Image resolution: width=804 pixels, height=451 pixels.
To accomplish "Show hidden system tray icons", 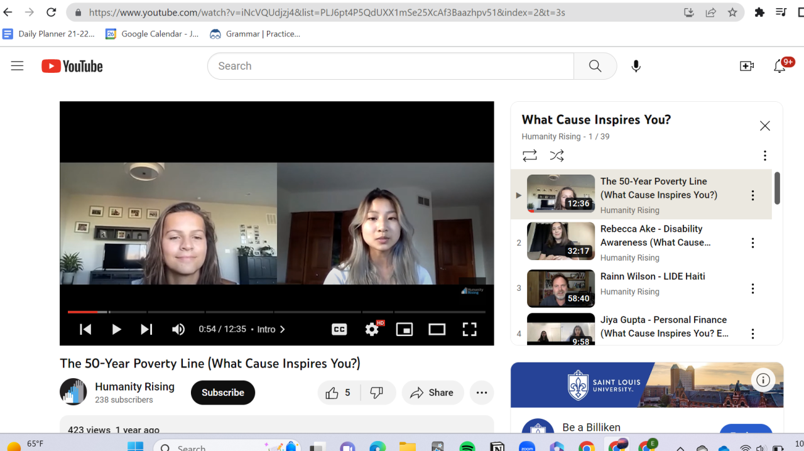I will click(681, 448).
